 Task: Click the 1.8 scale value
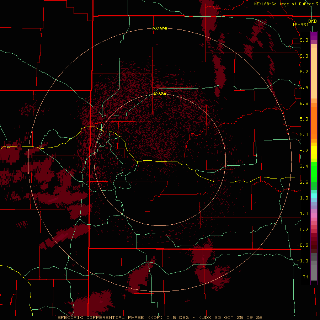[304, 198]
